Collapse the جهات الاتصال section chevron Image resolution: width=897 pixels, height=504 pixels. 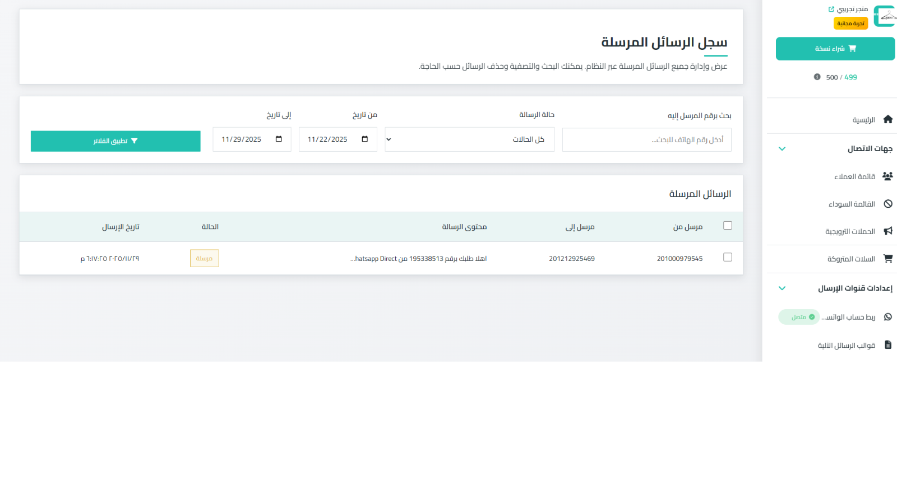782,148
